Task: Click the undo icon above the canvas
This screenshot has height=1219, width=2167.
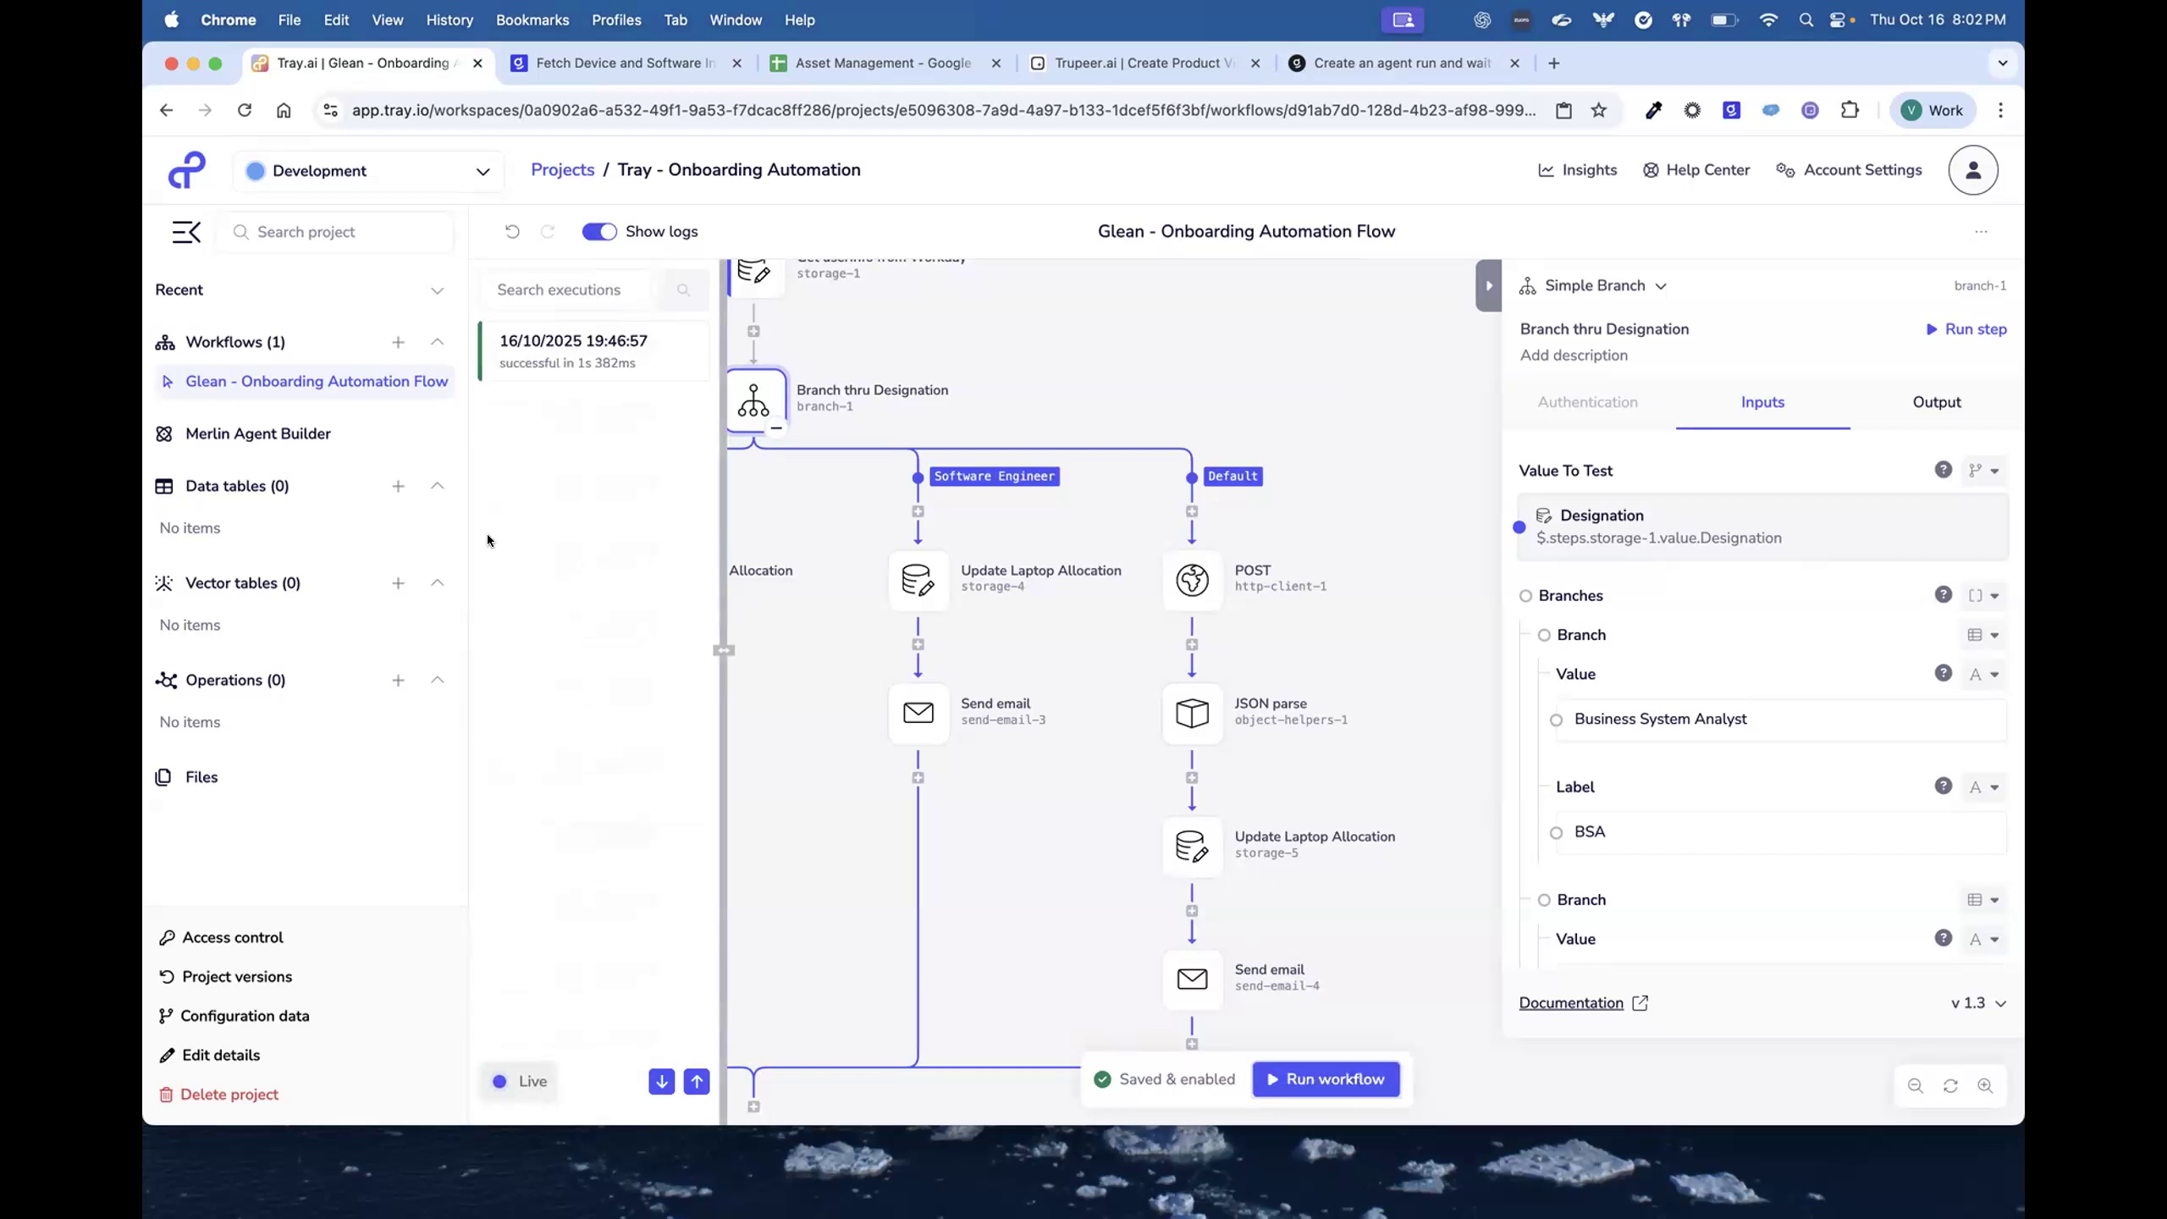Action: click(511, 231)
